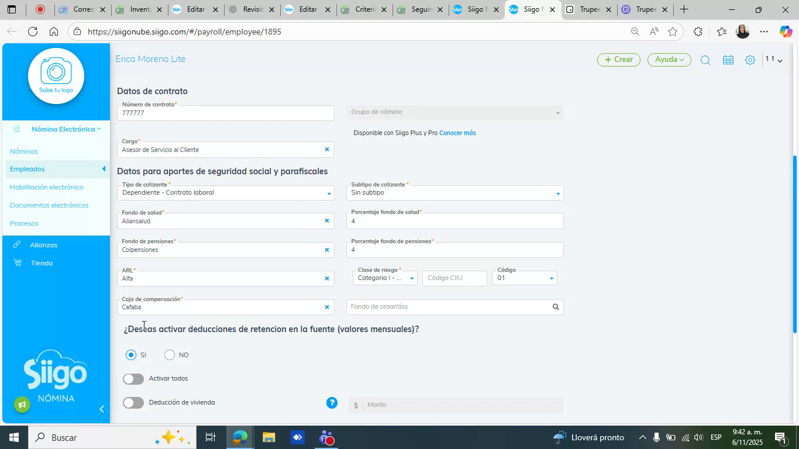
Task: Open the Tienda sidebar link
Action: 42,263
